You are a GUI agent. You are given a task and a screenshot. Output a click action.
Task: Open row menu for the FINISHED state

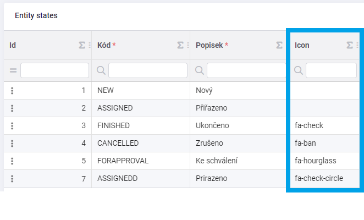coord(12,126)
